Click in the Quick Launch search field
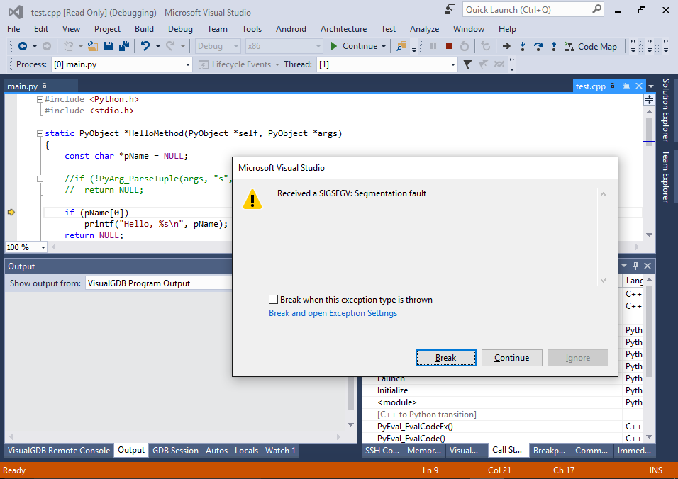Viewport: 678px width, 479px height. pyautogui.click(x=527, y=9)
